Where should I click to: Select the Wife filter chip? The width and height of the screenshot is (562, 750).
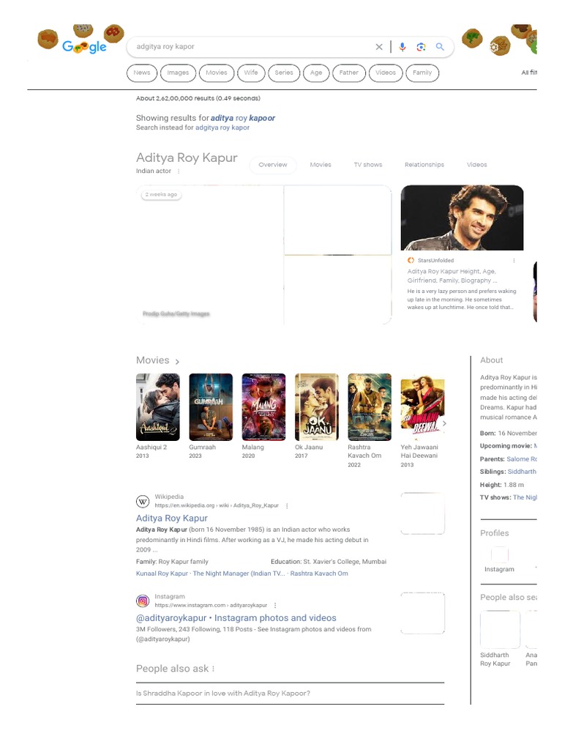point(251,73)
